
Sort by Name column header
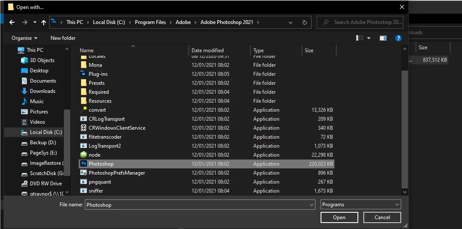pyautogui.click(x=86, y=51)
